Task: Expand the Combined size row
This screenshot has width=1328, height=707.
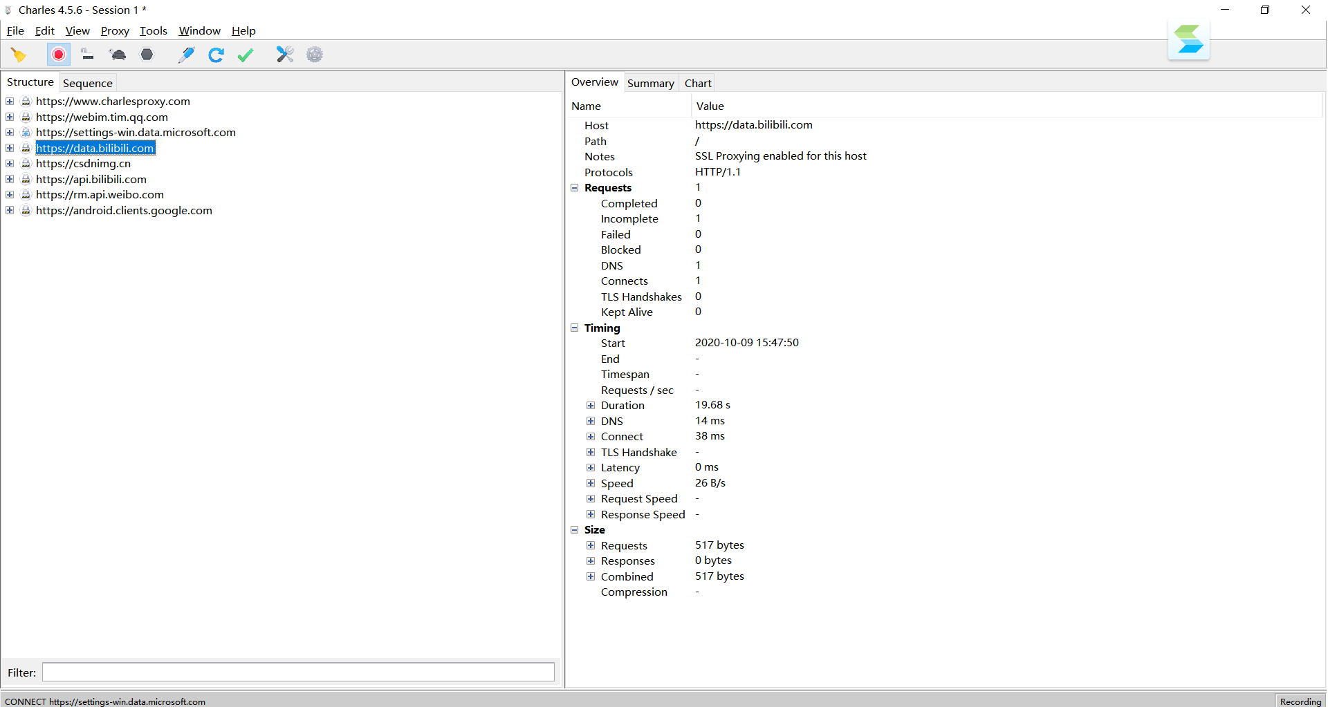Action: (591, 576)
